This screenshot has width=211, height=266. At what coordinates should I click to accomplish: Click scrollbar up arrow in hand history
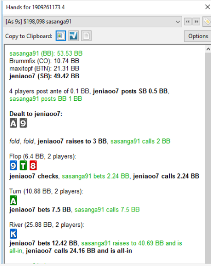click(x=208, y=49)
